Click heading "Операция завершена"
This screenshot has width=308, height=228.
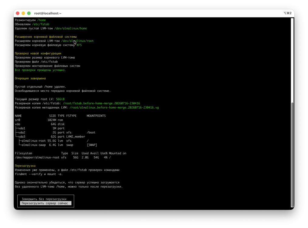coord(30,78)
